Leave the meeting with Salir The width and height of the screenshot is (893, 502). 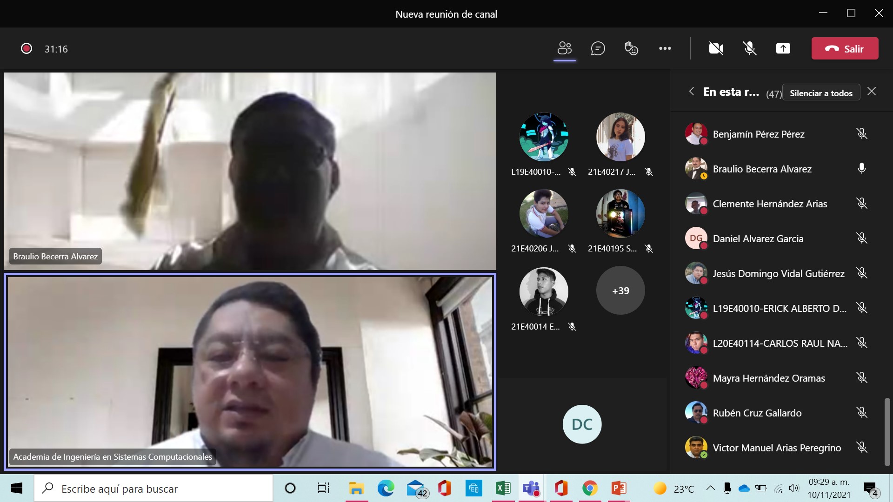point(845,48)
